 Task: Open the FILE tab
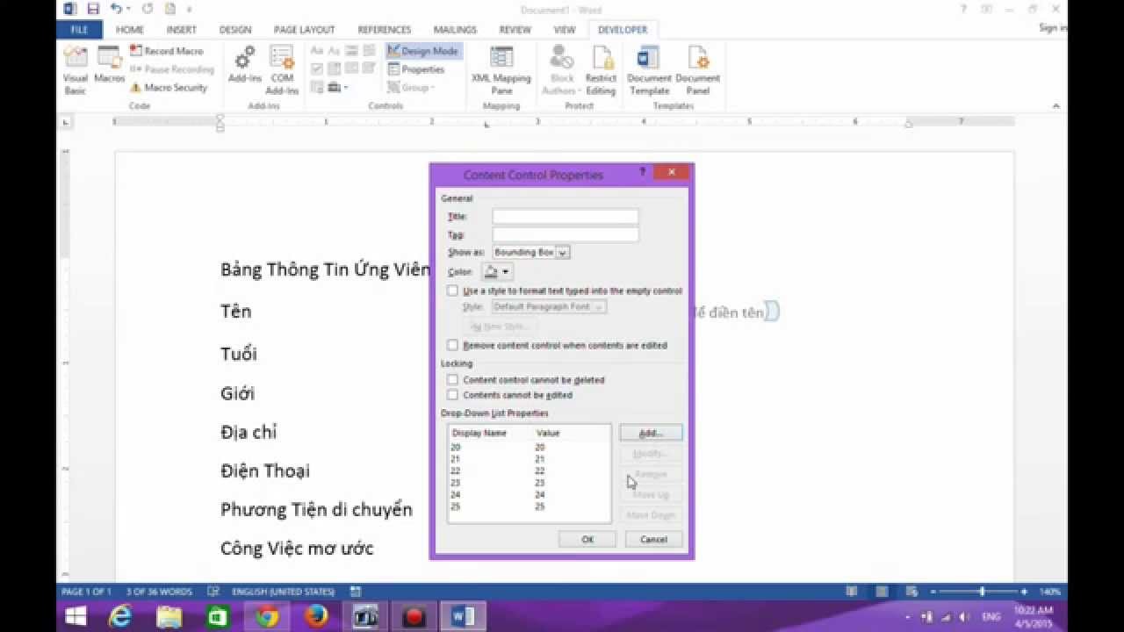coord(80,30)
